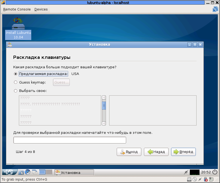Open the Remote Console menu
Viewport: 220px width, 183px height.
click(x=17, y=9)
